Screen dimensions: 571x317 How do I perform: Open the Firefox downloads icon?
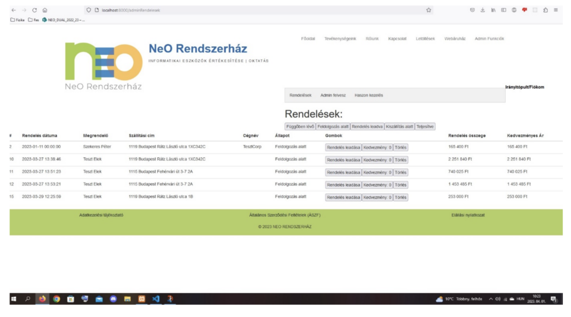(483, 10)
